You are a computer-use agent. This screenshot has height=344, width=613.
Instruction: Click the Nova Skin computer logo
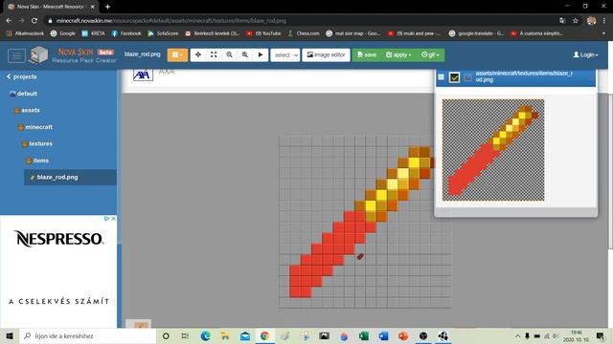tap(39, 54)
